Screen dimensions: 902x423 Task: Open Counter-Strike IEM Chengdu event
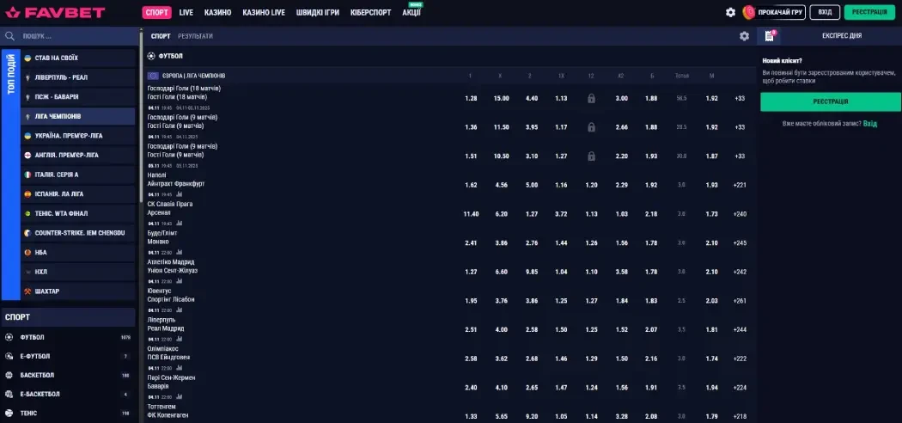(x=77, y=233)
